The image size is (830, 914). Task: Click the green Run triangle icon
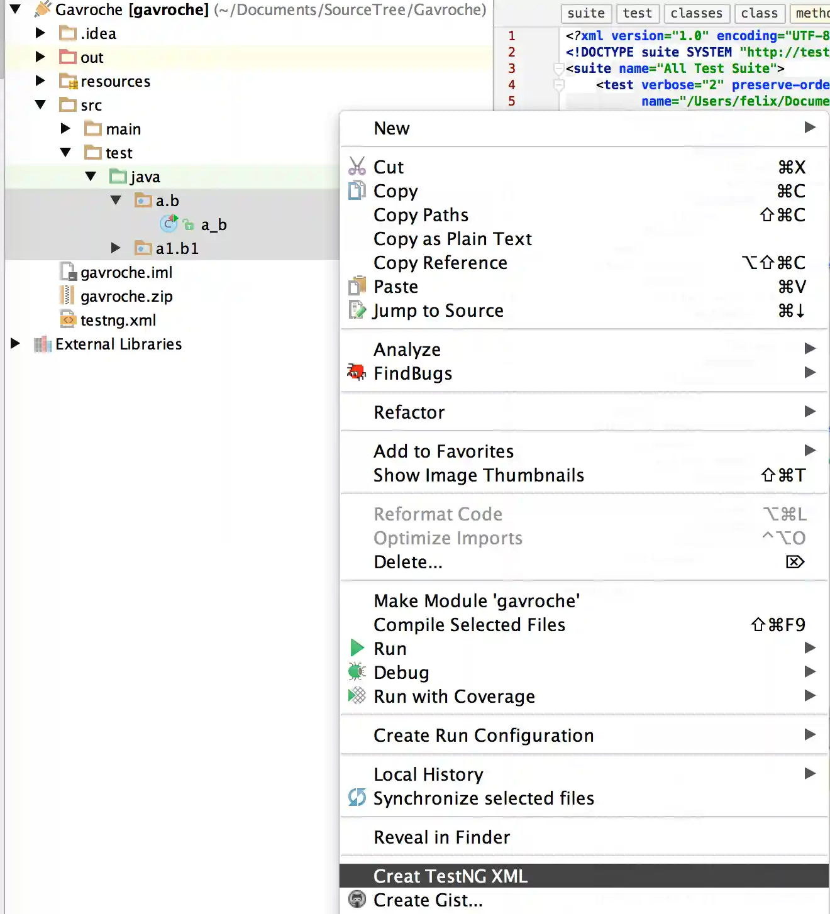click(x=357, y=648)
